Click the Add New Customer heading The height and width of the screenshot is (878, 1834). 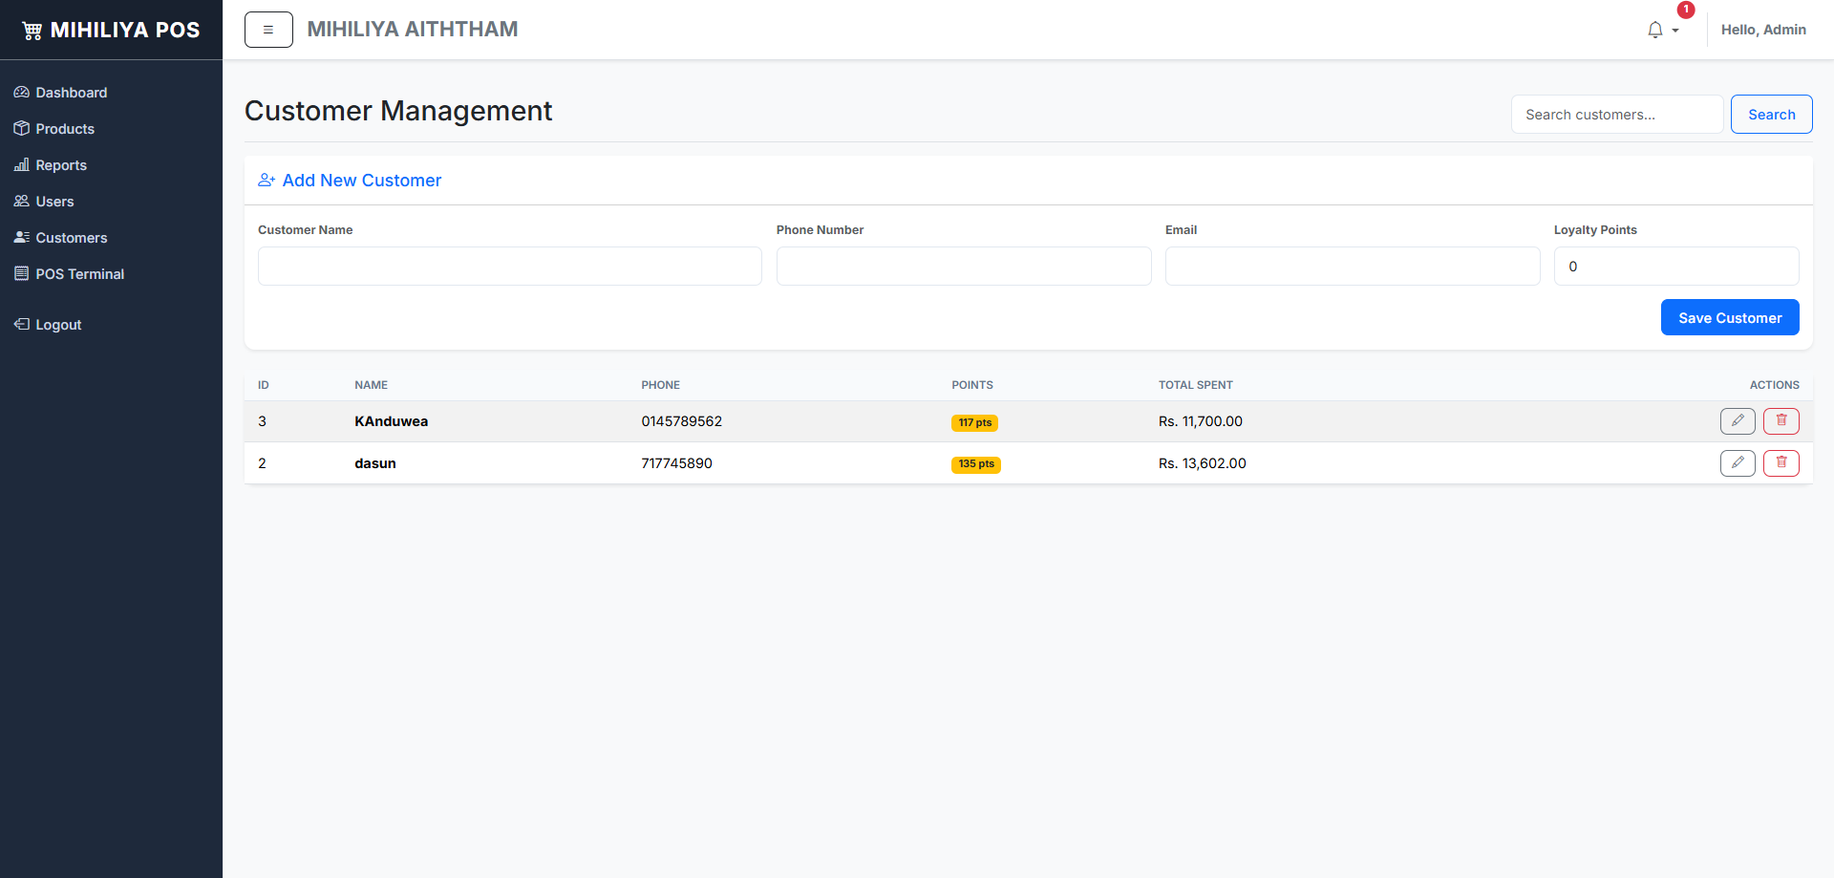pyautogui.click(x=362, y=181)
